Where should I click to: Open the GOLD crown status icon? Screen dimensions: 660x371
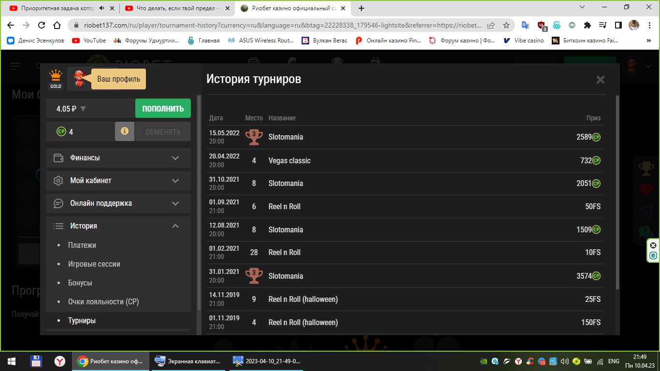(x=56, y=79)
